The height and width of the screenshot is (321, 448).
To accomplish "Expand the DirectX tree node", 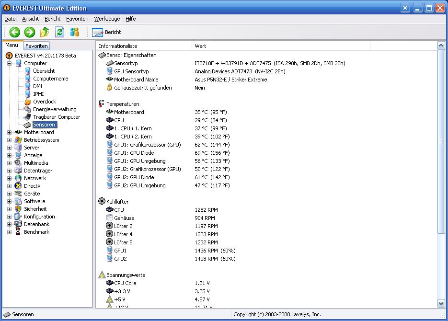I will tap(10, 186).
